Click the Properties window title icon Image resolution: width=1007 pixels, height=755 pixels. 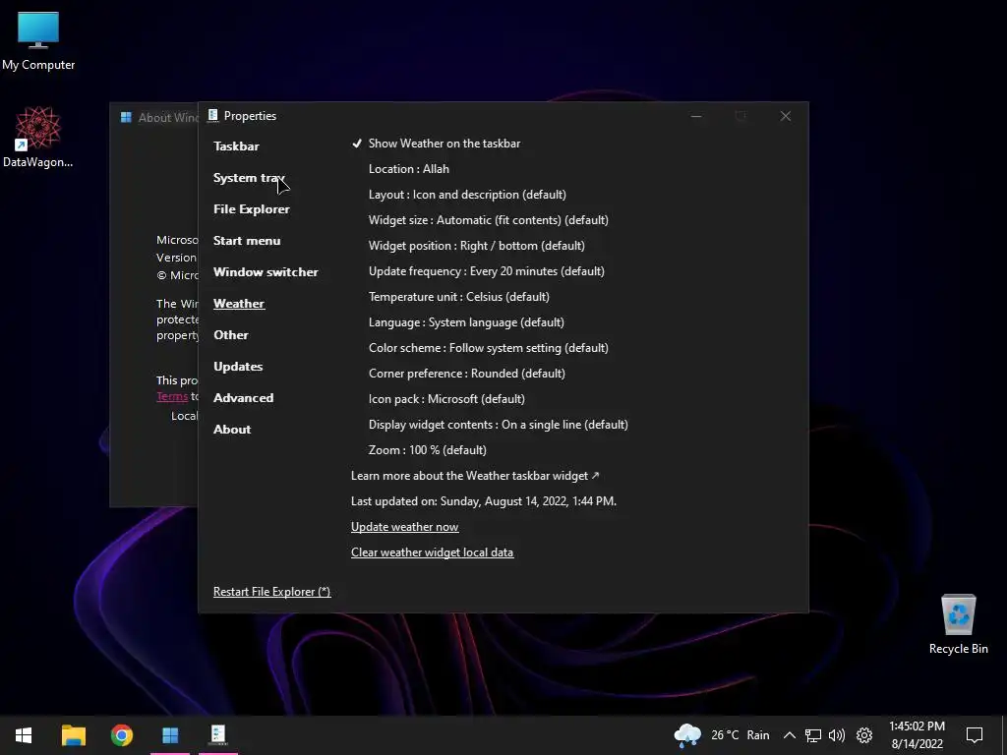pyautogui.click(x=213, y=116)
